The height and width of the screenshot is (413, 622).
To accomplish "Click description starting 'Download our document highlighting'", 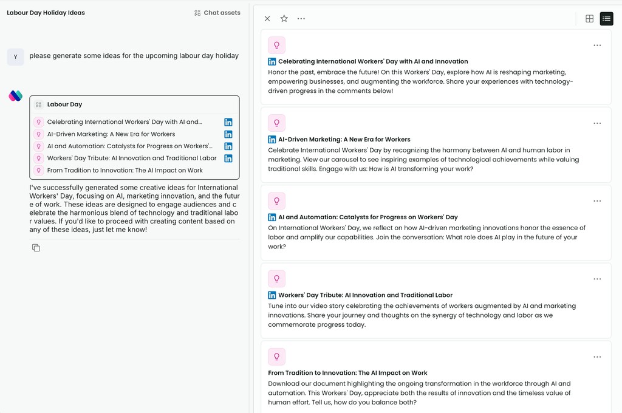I will click(x=419, y=393).
